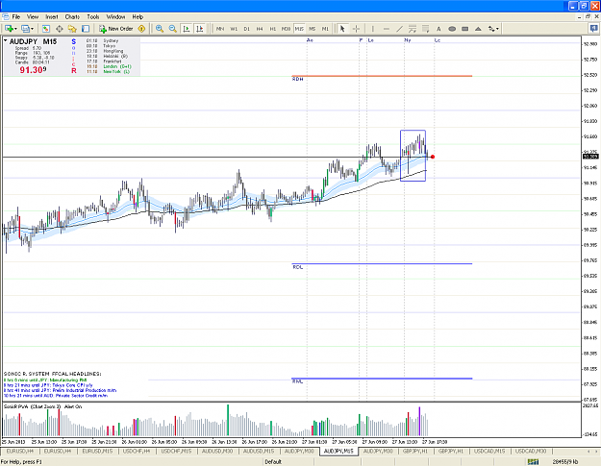Zoom out on the chart

pyautogui.click(x=173, y=29)
